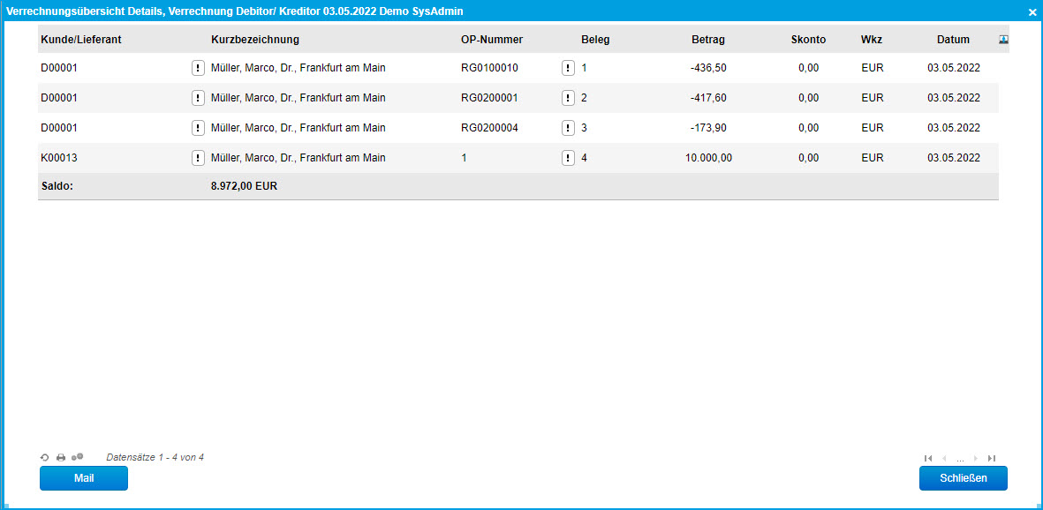
Task: Click the refresh icon below the table
Action: pyautogui.click(x=44, y=457)
